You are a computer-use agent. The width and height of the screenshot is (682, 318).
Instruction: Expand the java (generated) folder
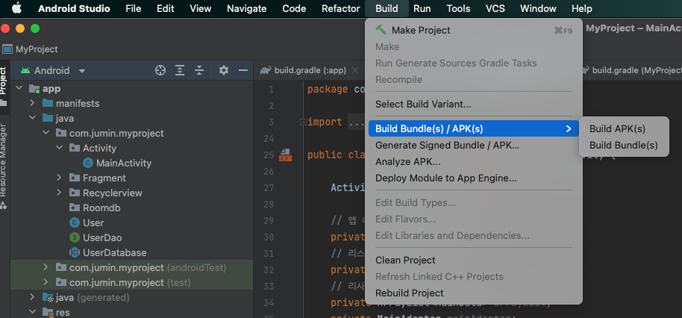click(32, 297)
